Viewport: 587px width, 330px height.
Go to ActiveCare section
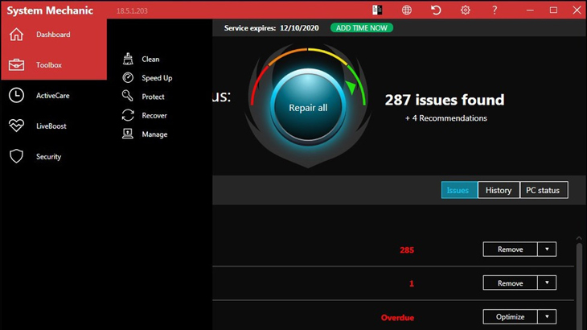coord(54,96)
